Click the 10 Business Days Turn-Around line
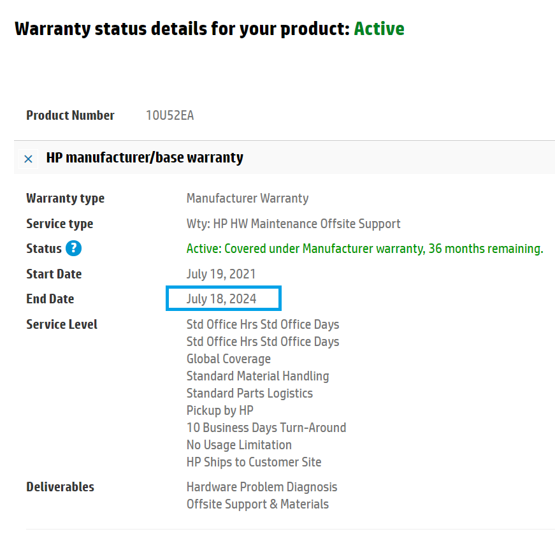The height and width of the screenshot is (534, 555). pos(266,428)
